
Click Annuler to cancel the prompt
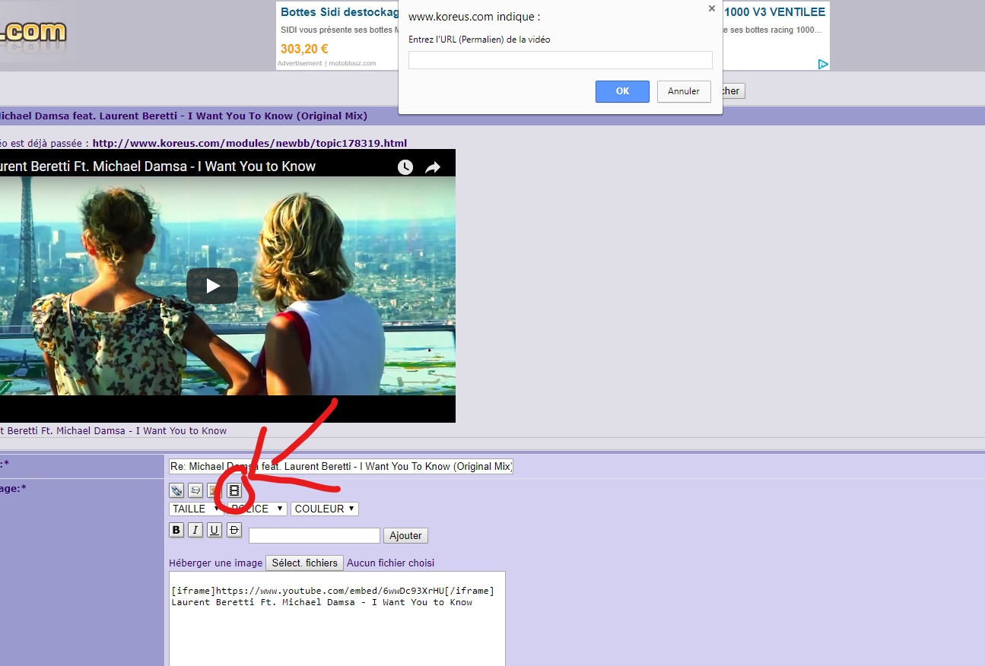[684, 91]
